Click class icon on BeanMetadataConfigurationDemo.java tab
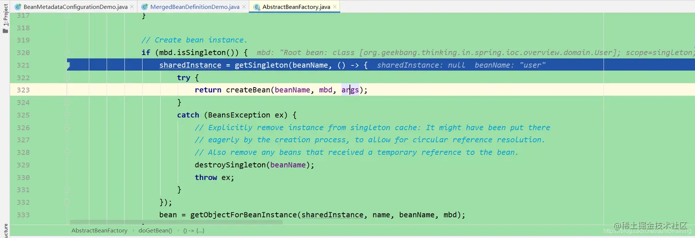The width and height of the screenshot is (695, 238). pyautogui.click(x=18, y=7)
